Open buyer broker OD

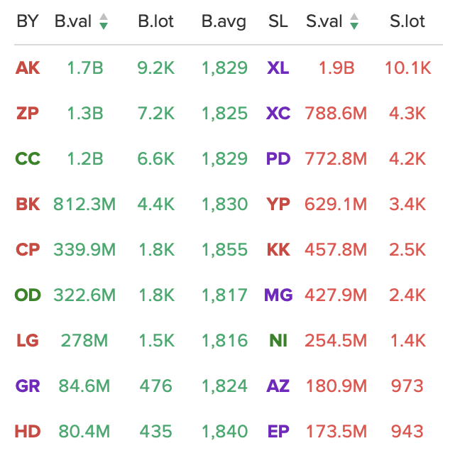[x=28, y=295]
